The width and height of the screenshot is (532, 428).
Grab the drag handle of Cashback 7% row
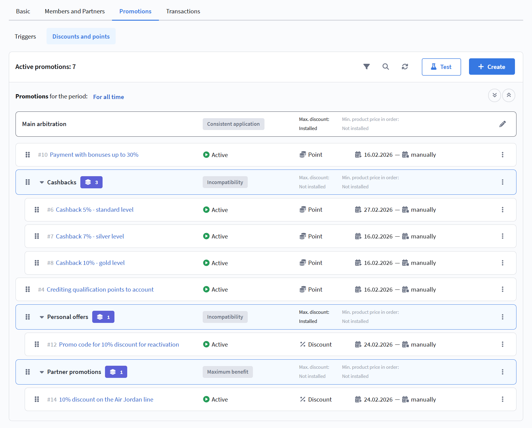[37, 236]
